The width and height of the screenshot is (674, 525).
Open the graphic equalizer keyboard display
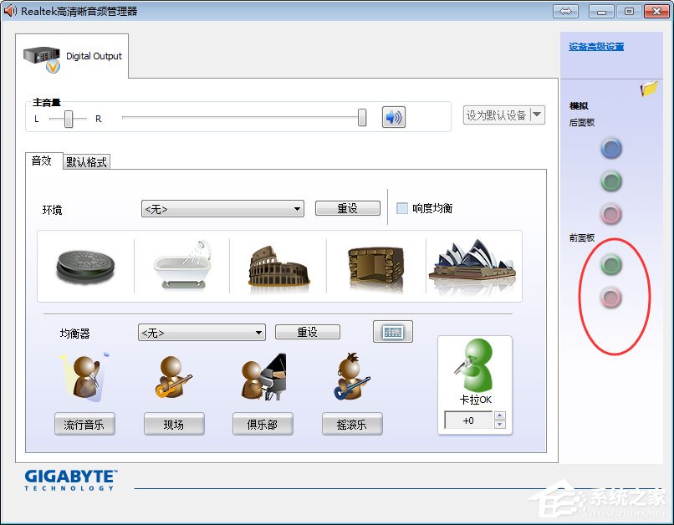tap(392, 331)
